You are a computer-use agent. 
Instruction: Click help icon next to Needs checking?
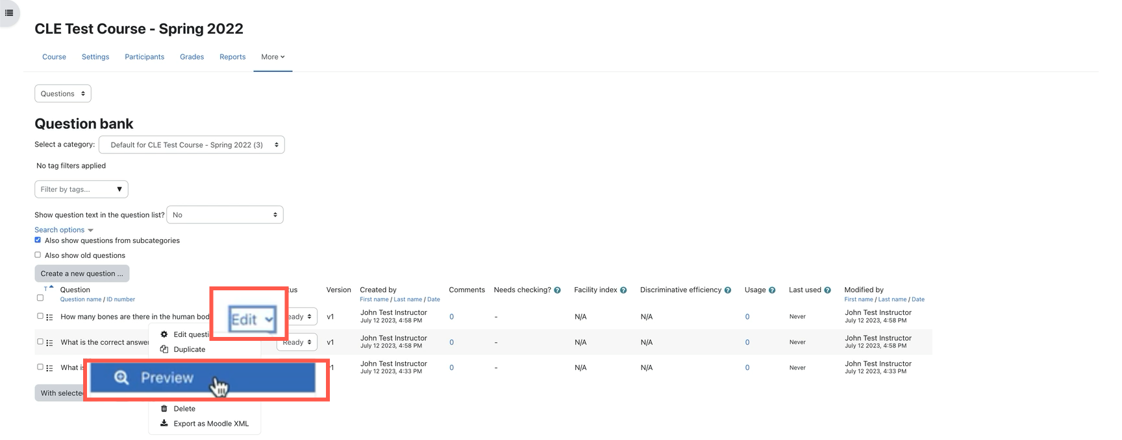pos(557,290)
